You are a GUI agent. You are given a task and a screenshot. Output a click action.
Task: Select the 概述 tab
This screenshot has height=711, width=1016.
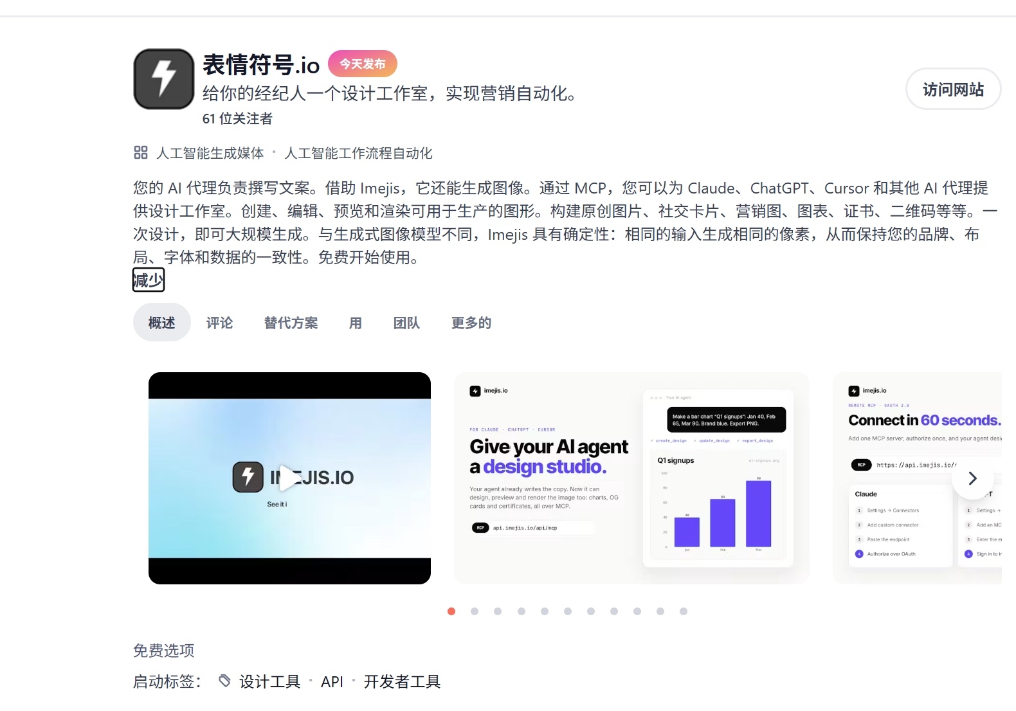click(162, 323)
